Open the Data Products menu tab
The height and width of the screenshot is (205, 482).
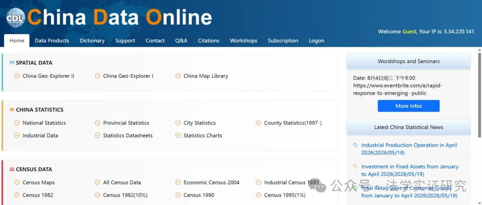point(52,40)
